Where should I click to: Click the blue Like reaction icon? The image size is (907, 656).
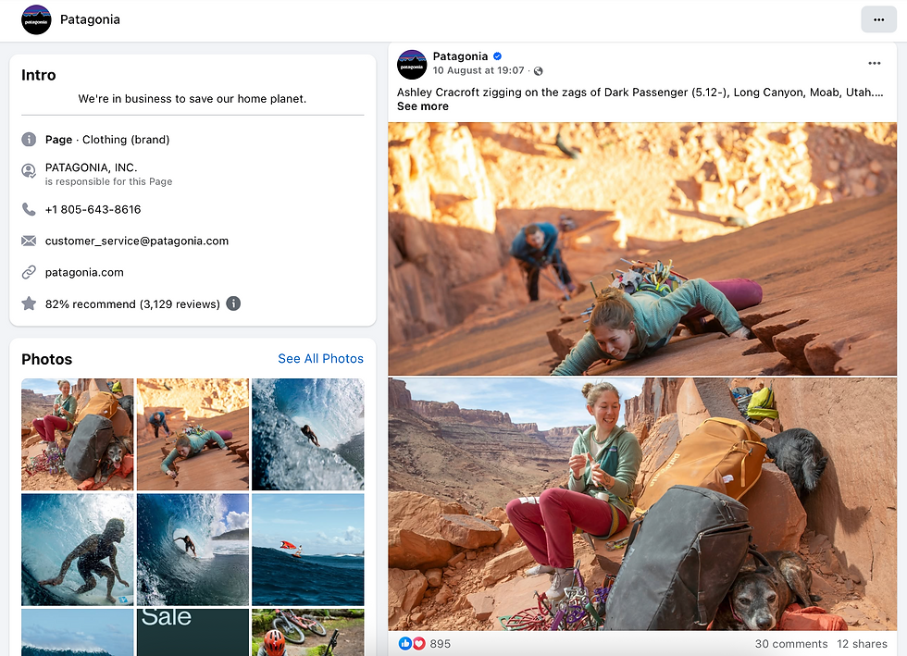pos(405,643)
